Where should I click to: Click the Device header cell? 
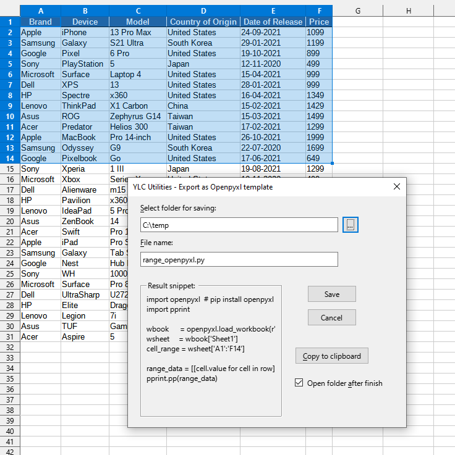tap(85, 22)
